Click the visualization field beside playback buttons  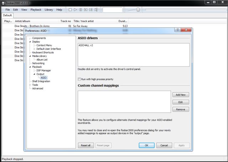tap(113, 10)
